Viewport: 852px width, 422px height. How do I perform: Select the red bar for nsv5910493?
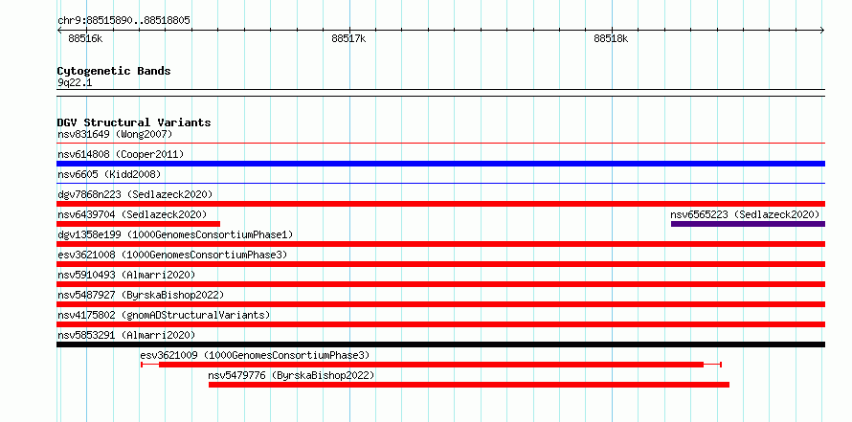click(x=441, y=284)
